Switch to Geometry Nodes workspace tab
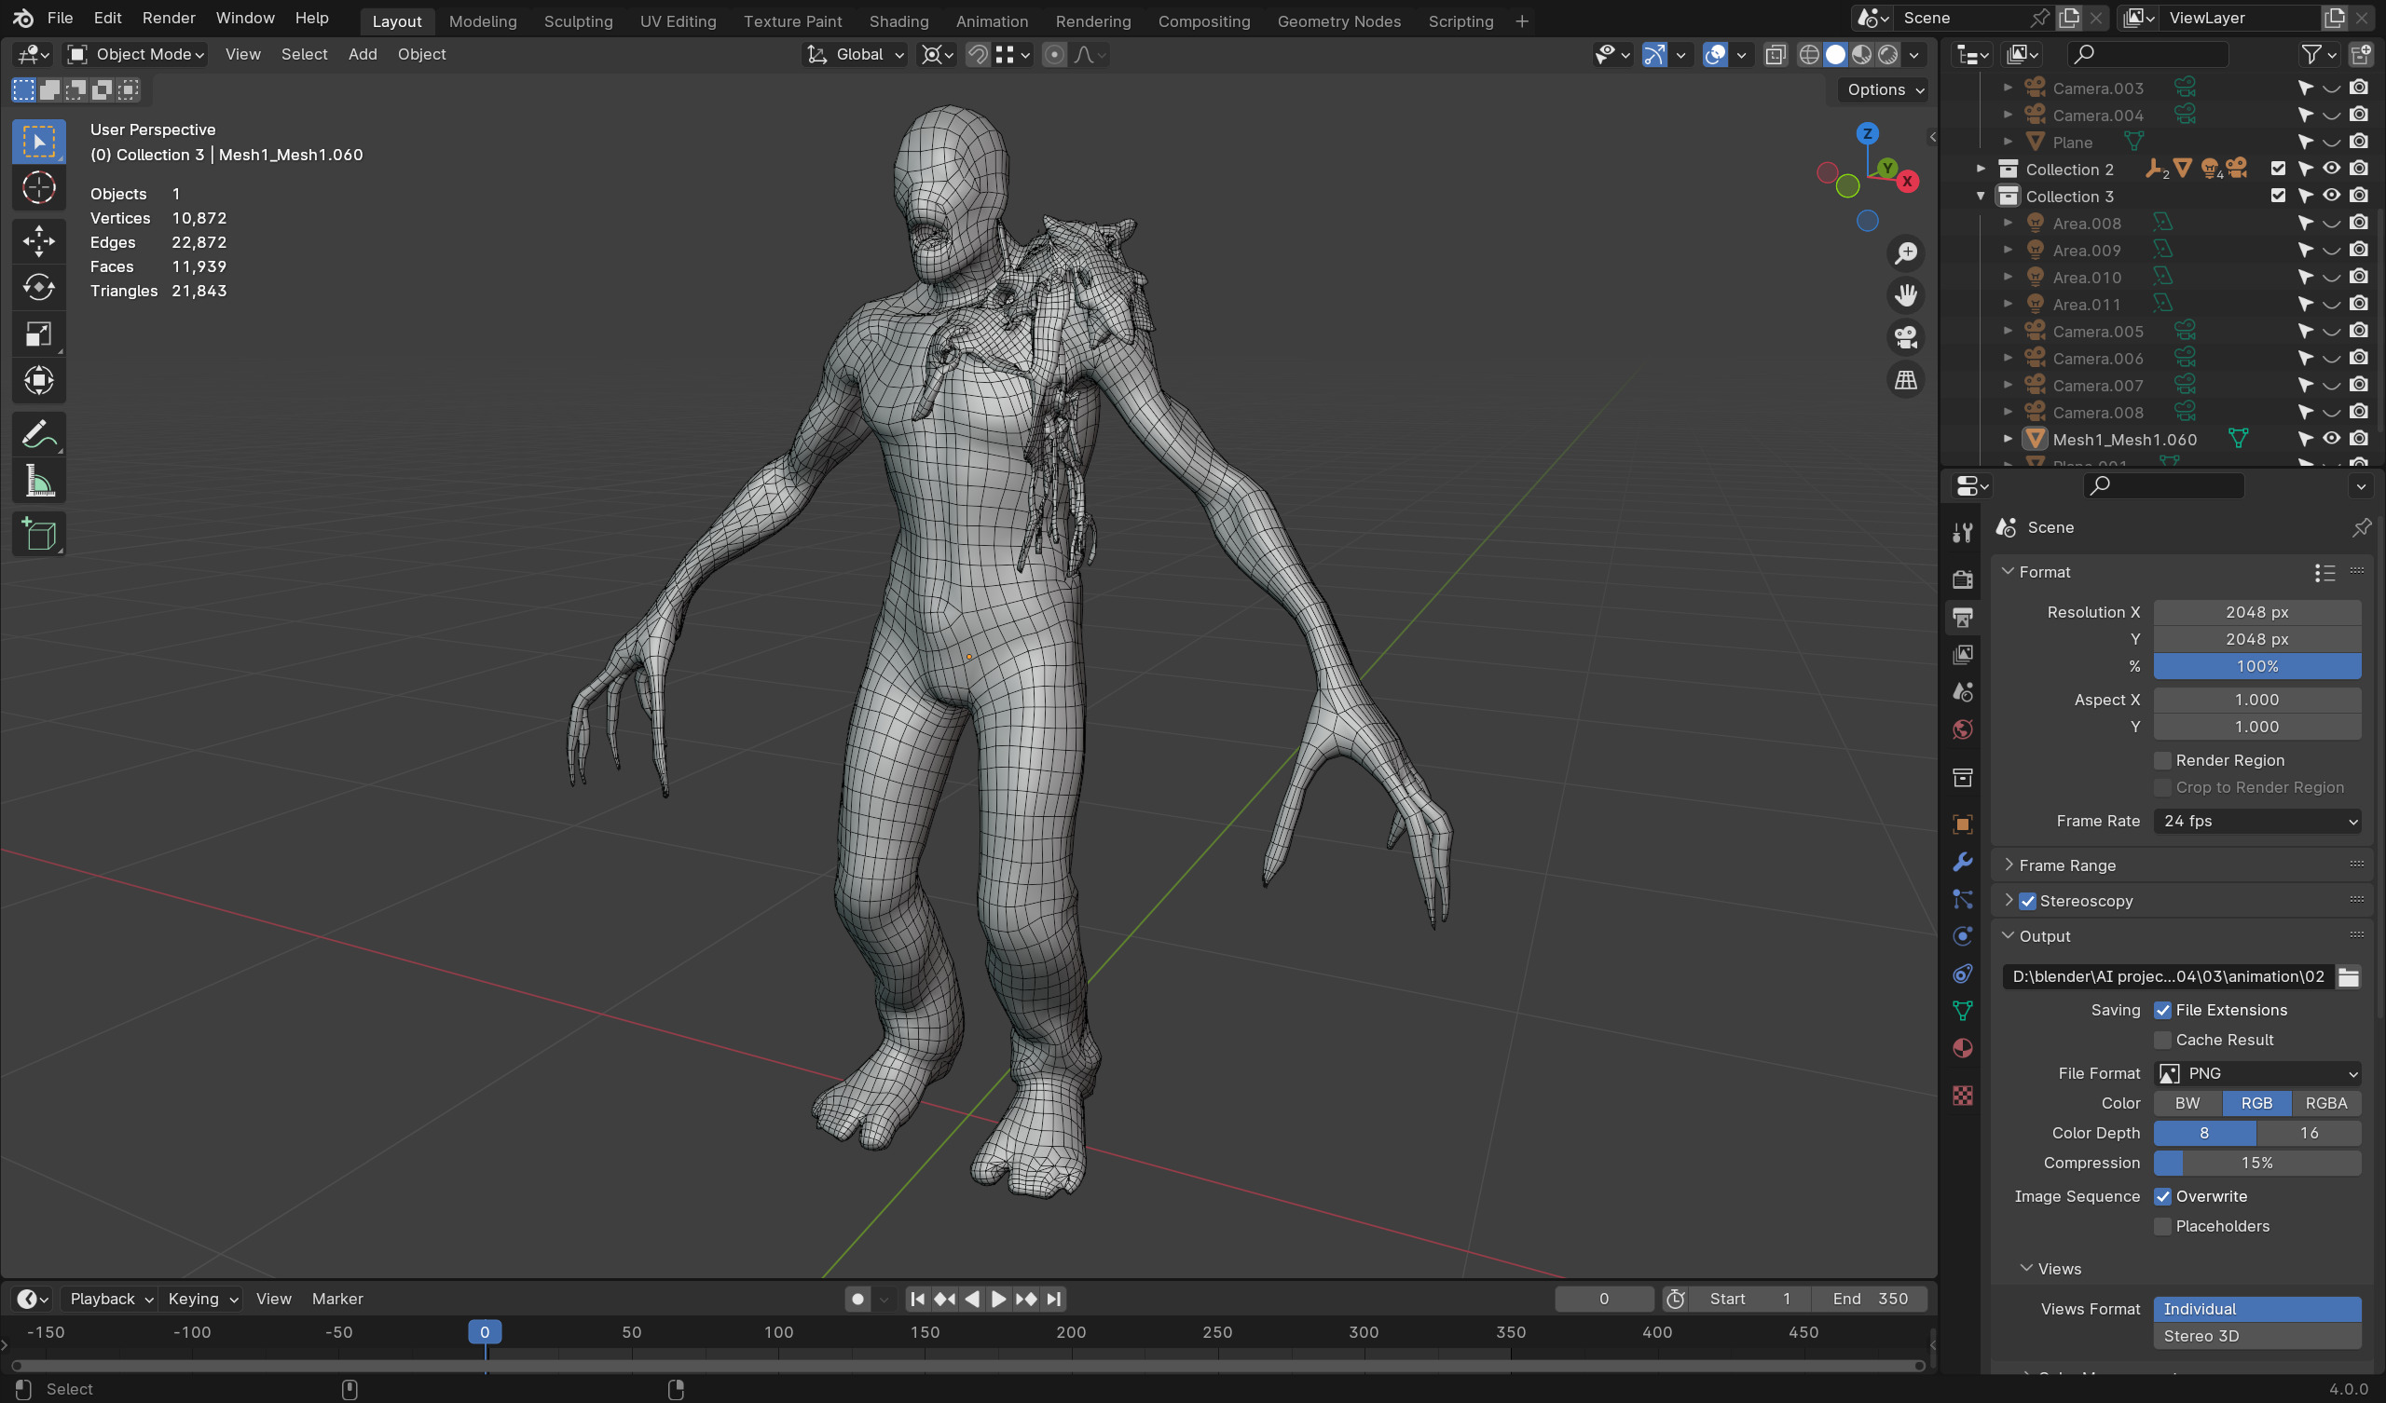The image size is (2386, 1403). pyautogui.click(x=1338, y=20)
